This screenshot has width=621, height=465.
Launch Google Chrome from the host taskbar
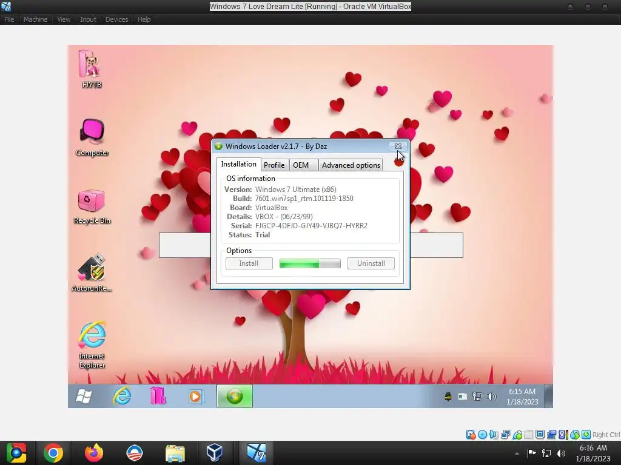[53, 453]
